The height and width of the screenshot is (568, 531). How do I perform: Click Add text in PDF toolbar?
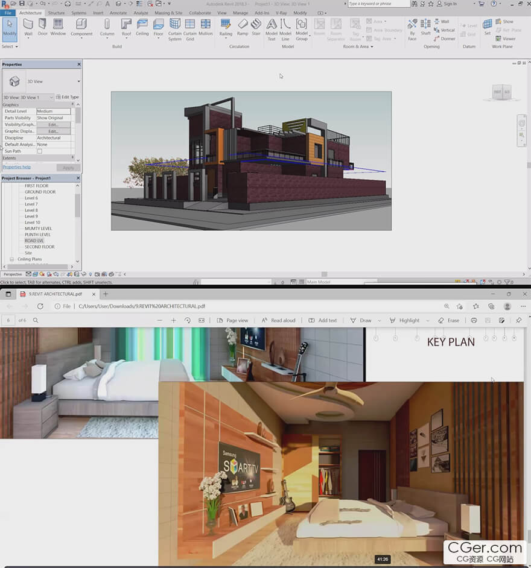point(322,320)
